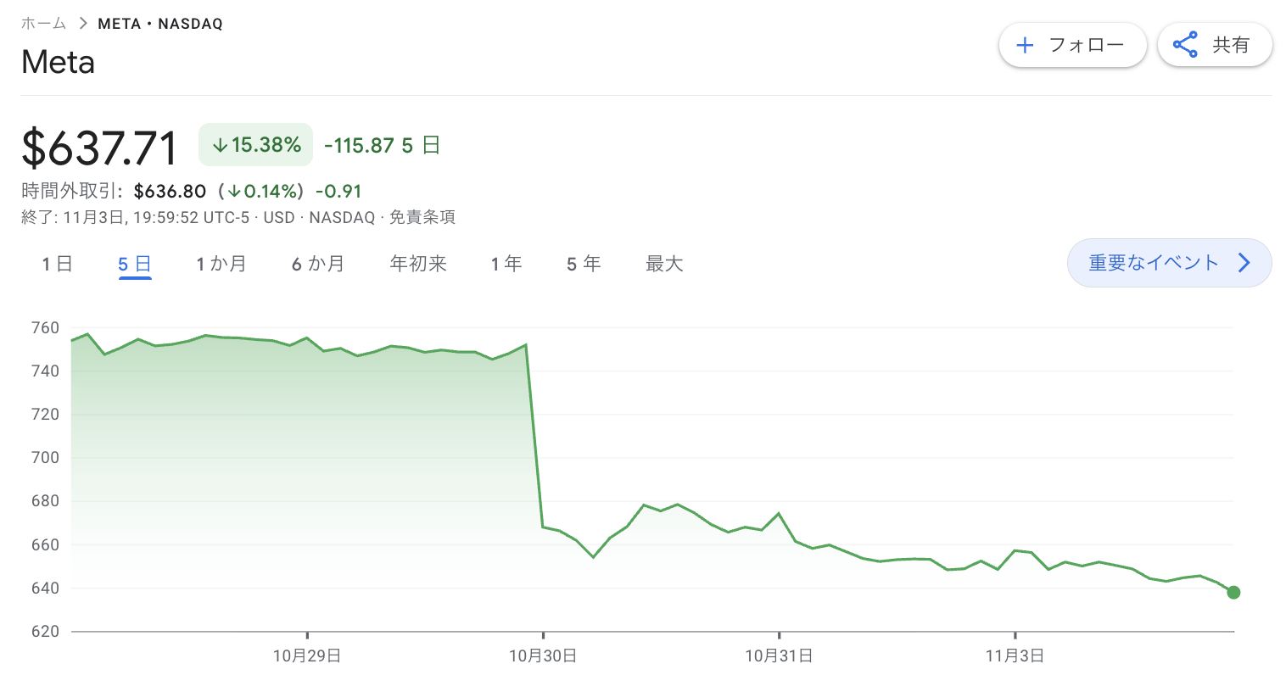Switch to the 1か月 range
Screen dimensions: 1286x675
pyautogui.click(x=221, y=265)
